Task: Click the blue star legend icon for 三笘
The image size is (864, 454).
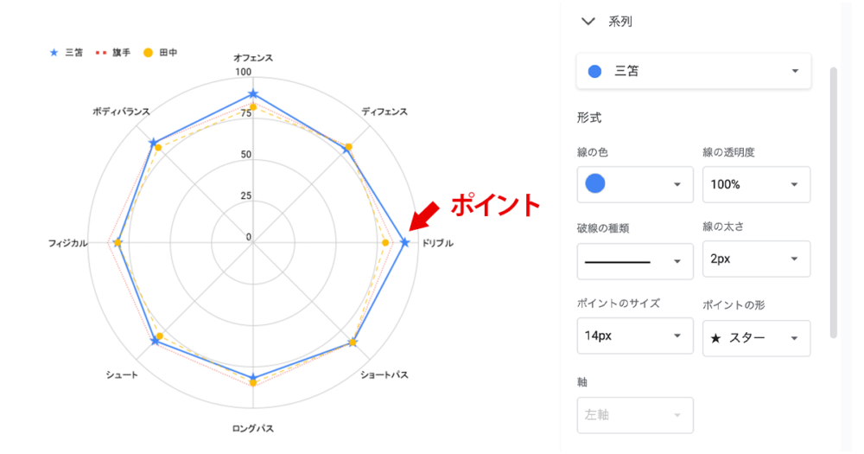Action: [54, 53]
